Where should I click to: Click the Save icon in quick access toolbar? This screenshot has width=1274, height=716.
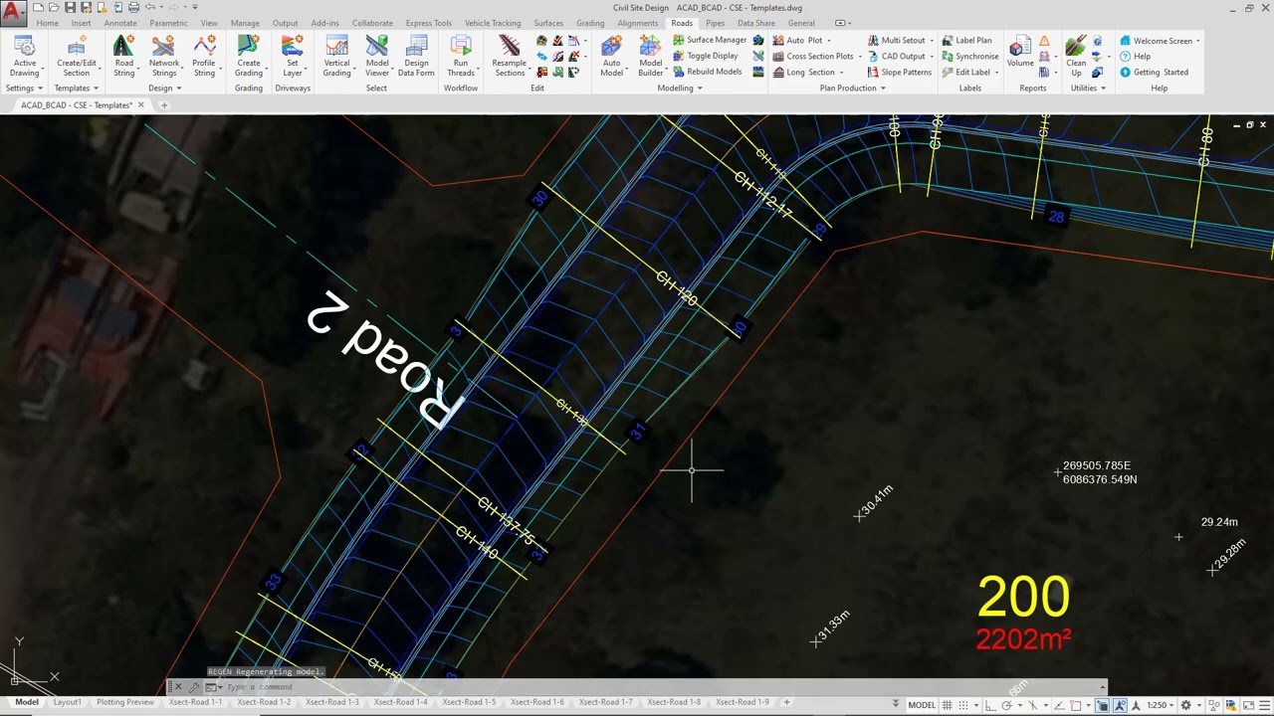pos(70,7)
